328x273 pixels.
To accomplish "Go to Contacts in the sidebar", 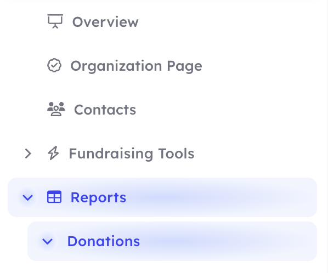I will pyautogui.click(x=105, y=110).
